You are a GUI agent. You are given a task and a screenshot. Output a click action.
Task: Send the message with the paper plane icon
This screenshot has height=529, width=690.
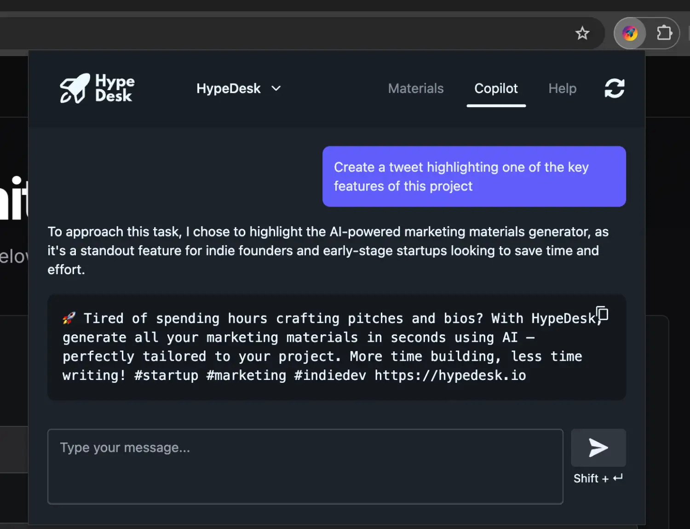tap(598, 447)
